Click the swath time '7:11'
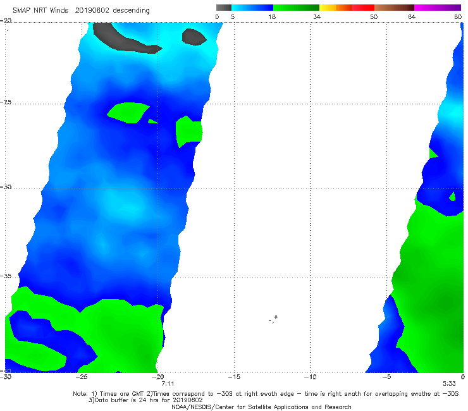Image resolution: width=468 pixels, height=411 pixels. pos(168,384)
